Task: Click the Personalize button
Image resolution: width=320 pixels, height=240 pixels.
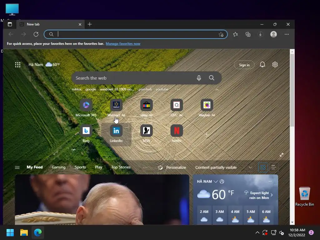Action: point(172,167)
